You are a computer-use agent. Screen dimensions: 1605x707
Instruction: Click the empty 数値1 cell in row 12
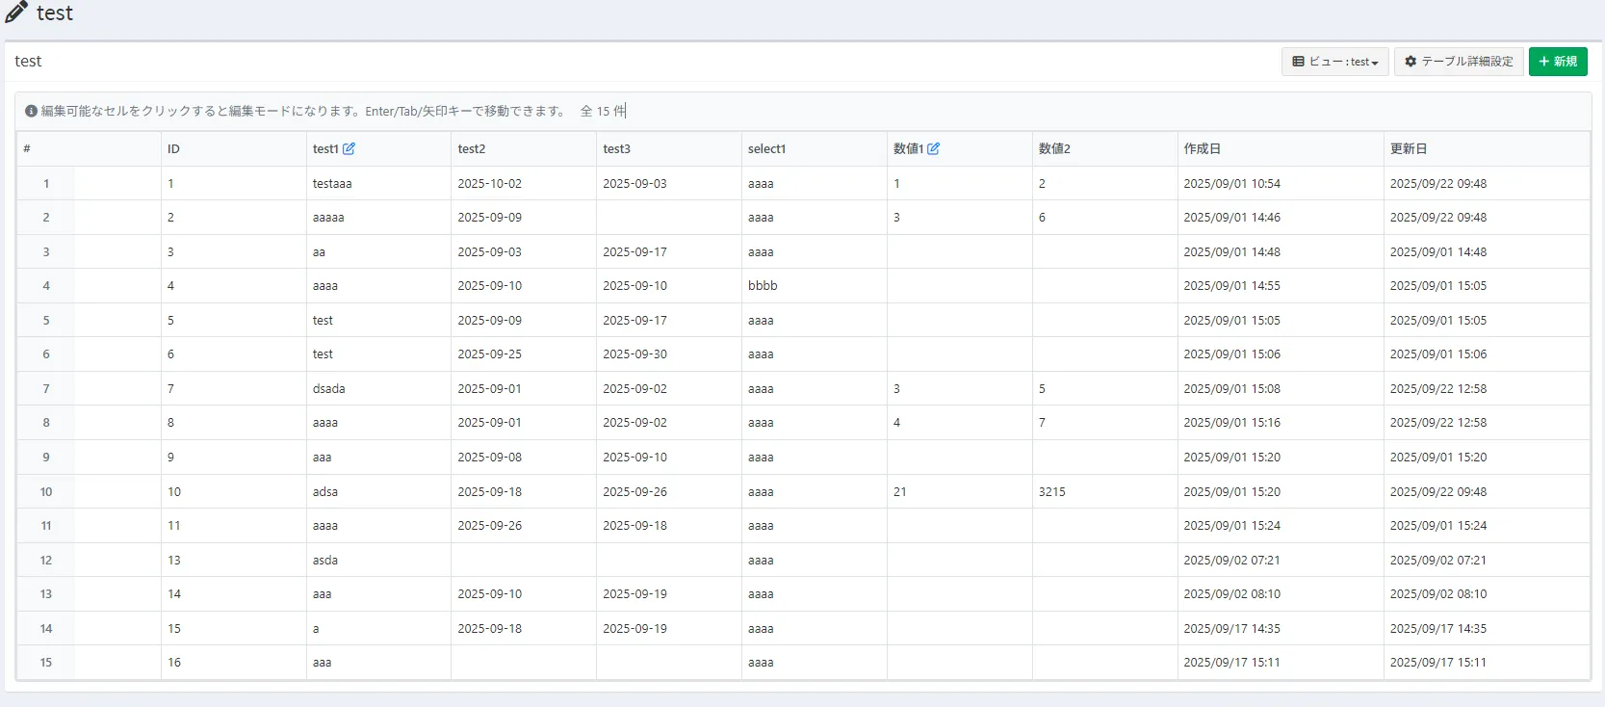(958, 561)
